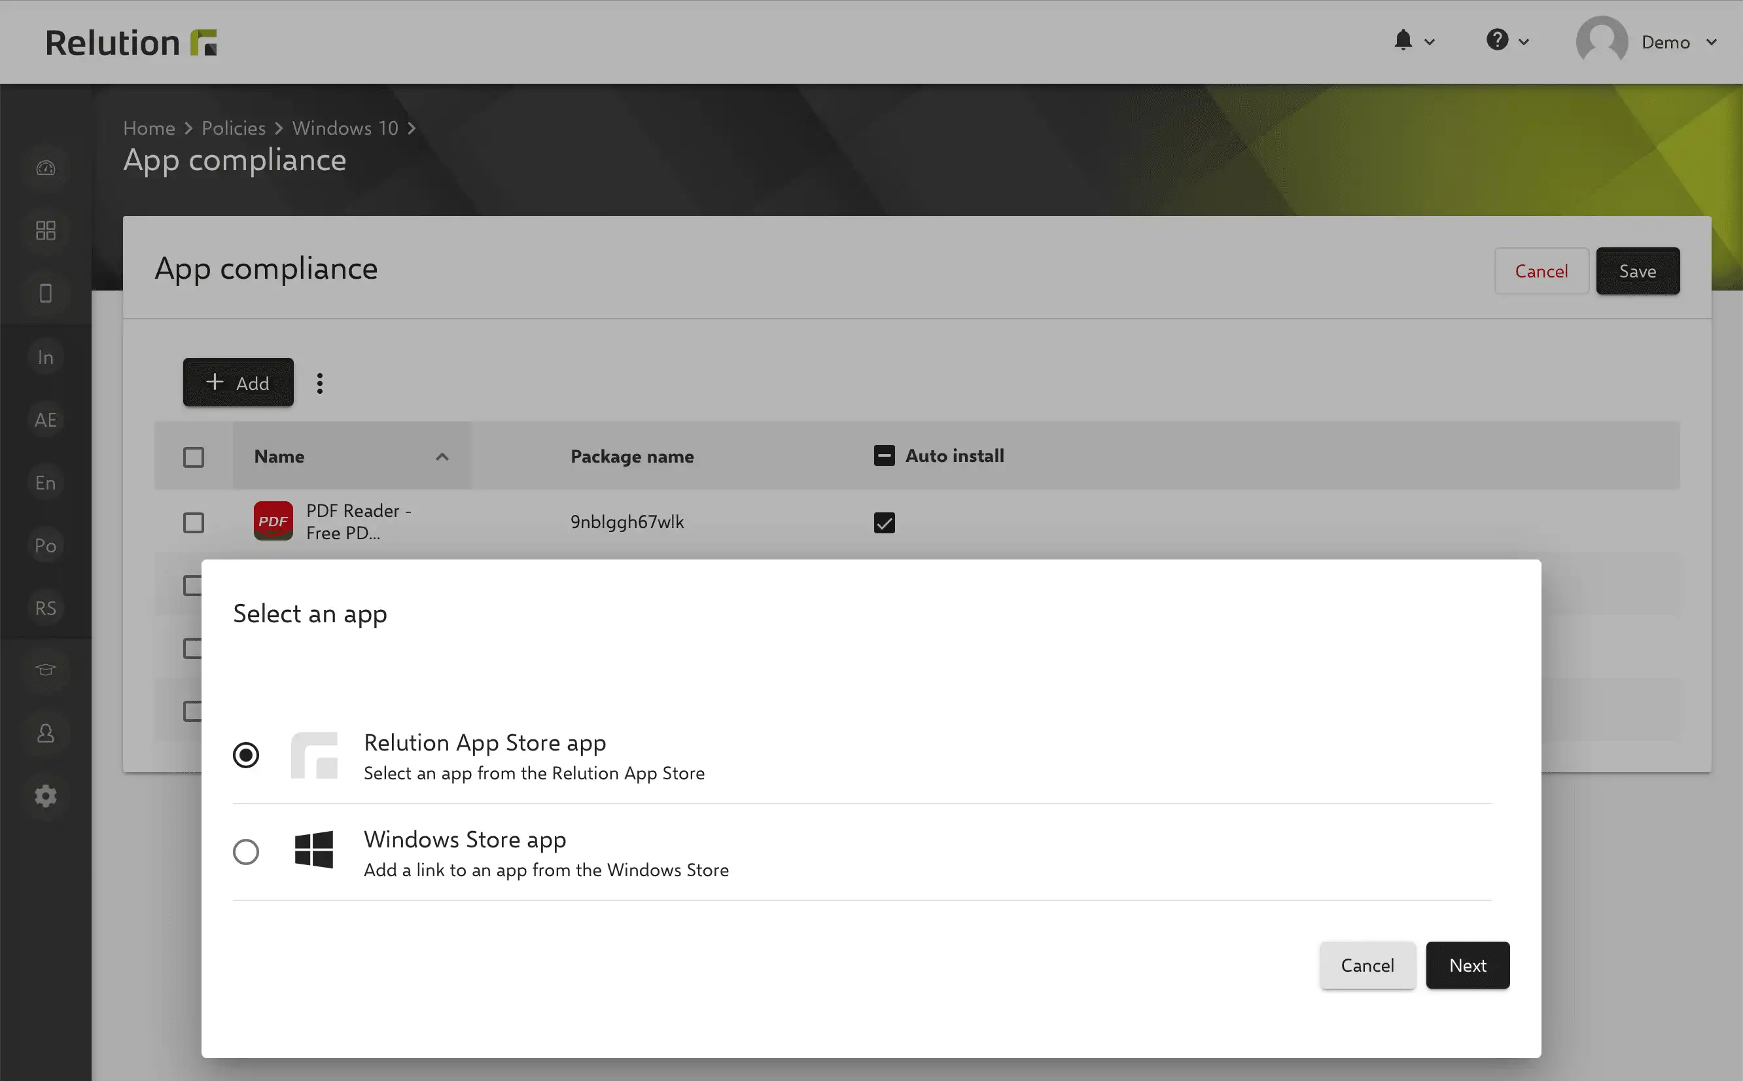Toggle the Auto install header checkbox

click(884, 455)
